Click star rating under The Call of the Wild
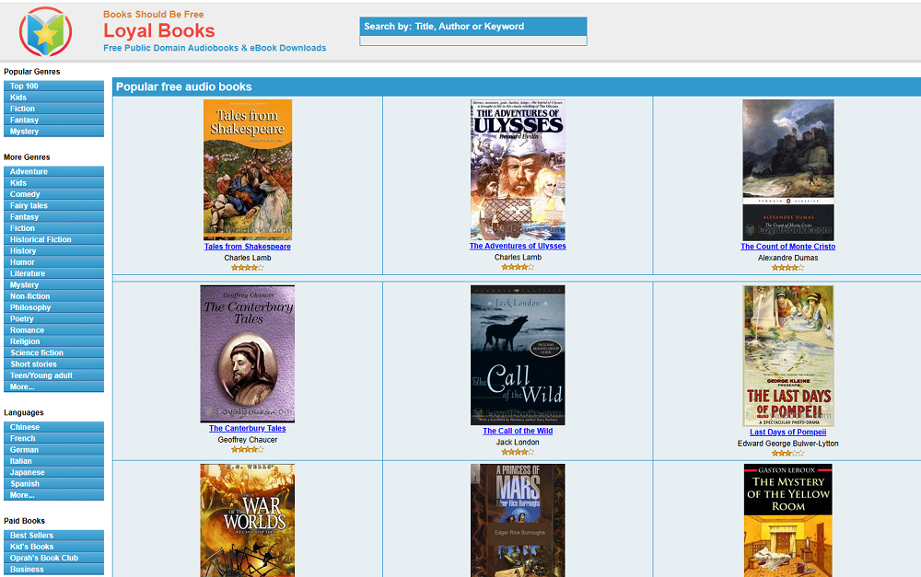The width and height of the screenshot is (921, 577). 518,452
